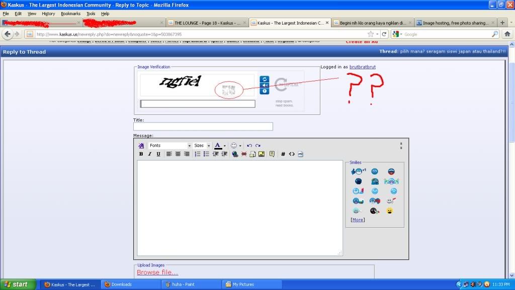The width and height of the screenshot is (515, 290).
Task: Click the Browse file... link
Action: (157, 272)
